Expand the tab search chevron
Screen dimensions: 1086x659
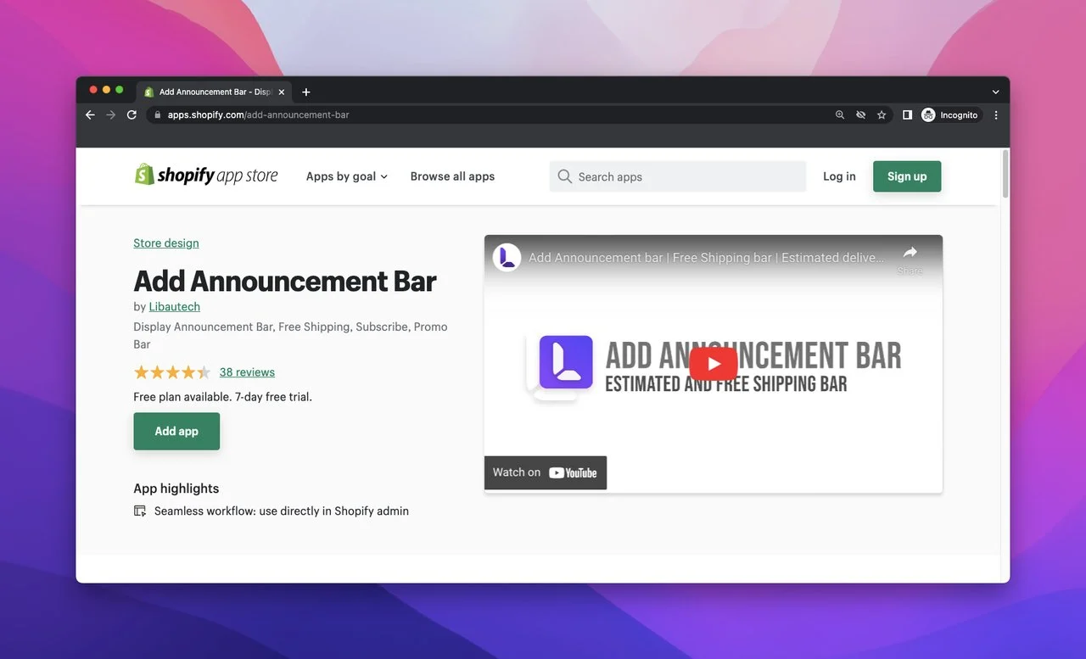[x=995, y=92]
